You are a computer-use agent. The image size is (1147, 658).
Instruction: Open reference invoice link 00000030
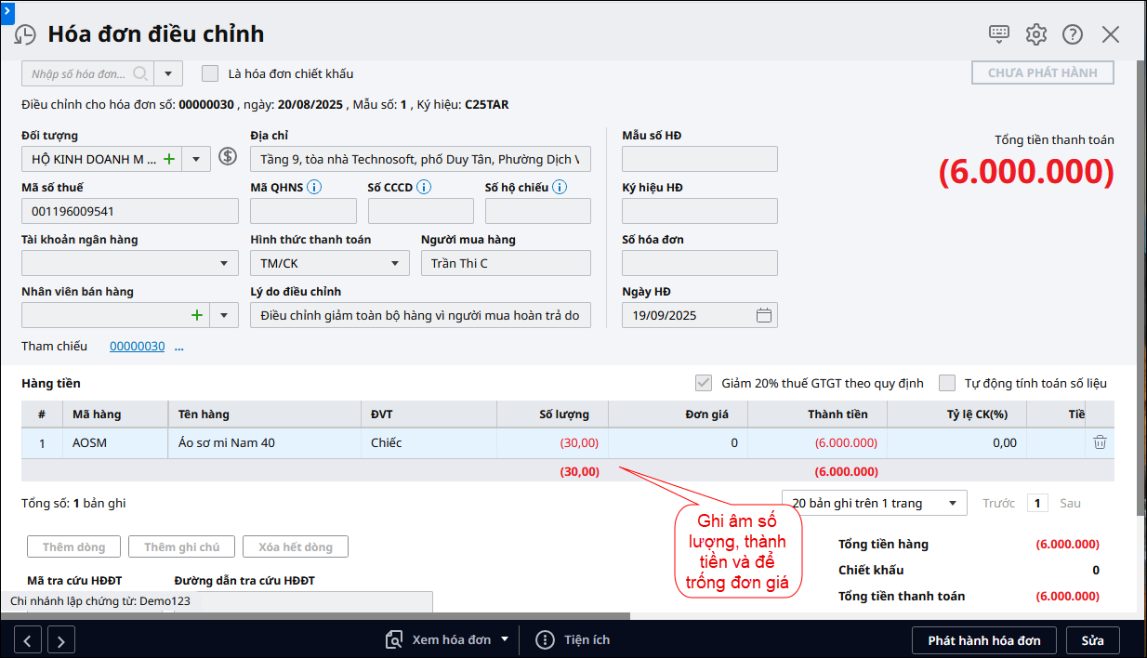pyautogui.click(x=137, y=347)
